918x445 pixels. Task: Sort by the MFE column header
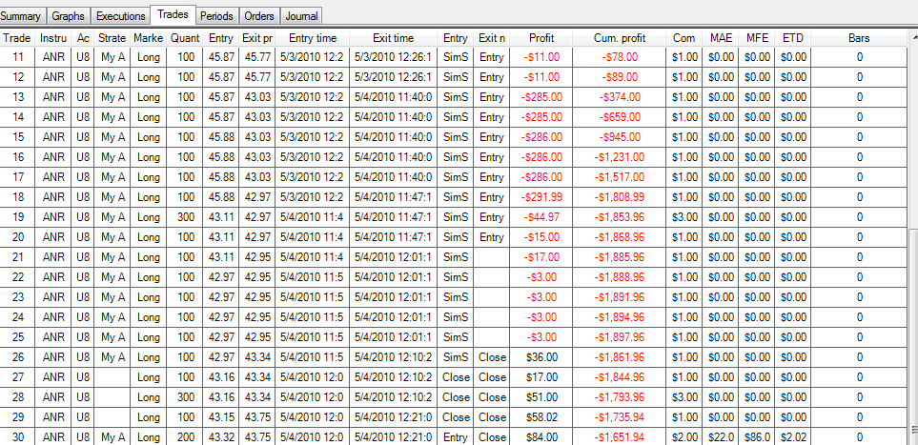pyautogui.click(x=757, y=38)
